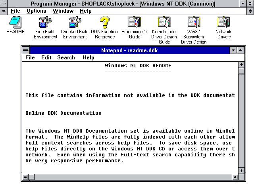Minimize the Program Manager window
254x190 pixels.
[x=242, y=4]
